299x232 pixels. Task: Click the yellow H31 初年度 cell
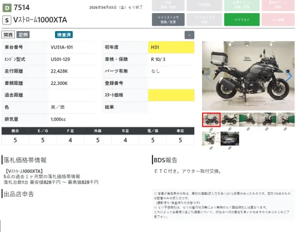coord(171,47)
